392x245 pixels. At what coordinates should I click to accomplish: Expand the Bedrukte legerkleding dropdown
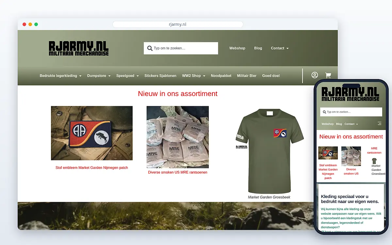60,76
